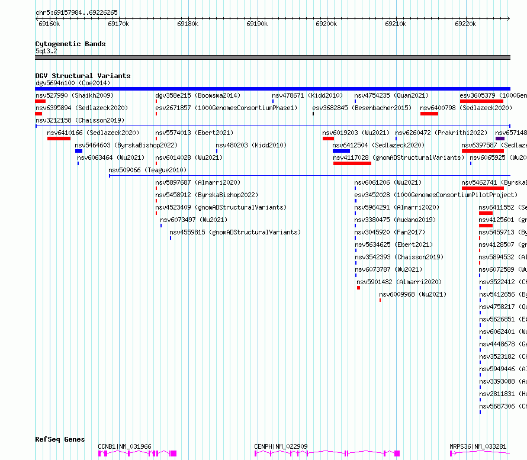Open nsv6009968 (Wu2021) variant
Viewport: 527px width, 460px height.
point(413,294)
